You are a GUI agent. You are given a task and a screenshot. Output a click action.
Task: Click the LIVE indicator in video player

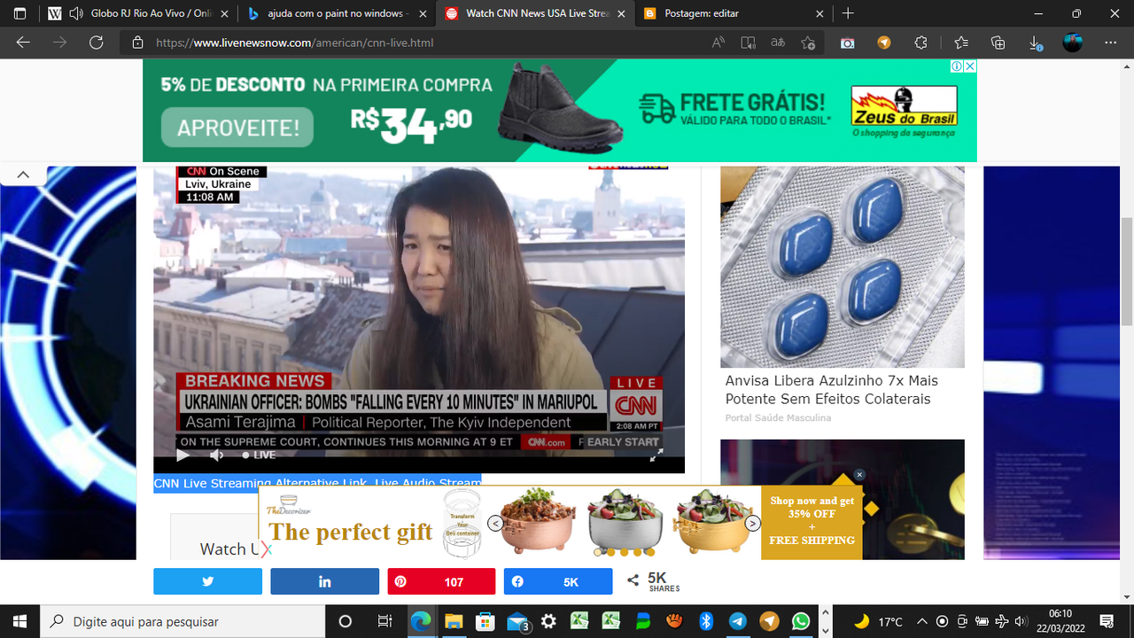(260, 455)
